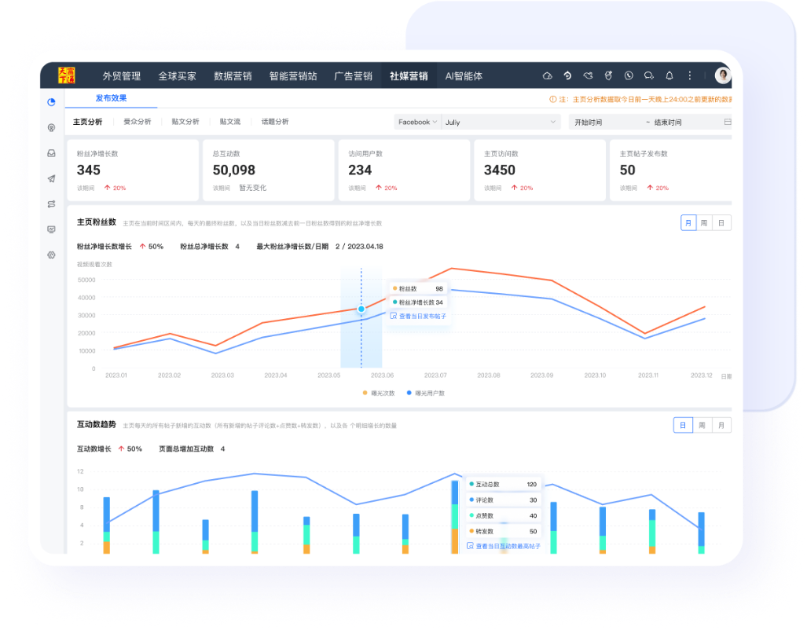
Task: Set interaction trend chart to 月 view
Action: [x=721, y=425]
